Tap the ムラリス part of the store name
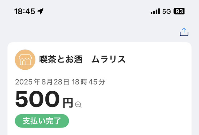 click(x=109, y=59)
